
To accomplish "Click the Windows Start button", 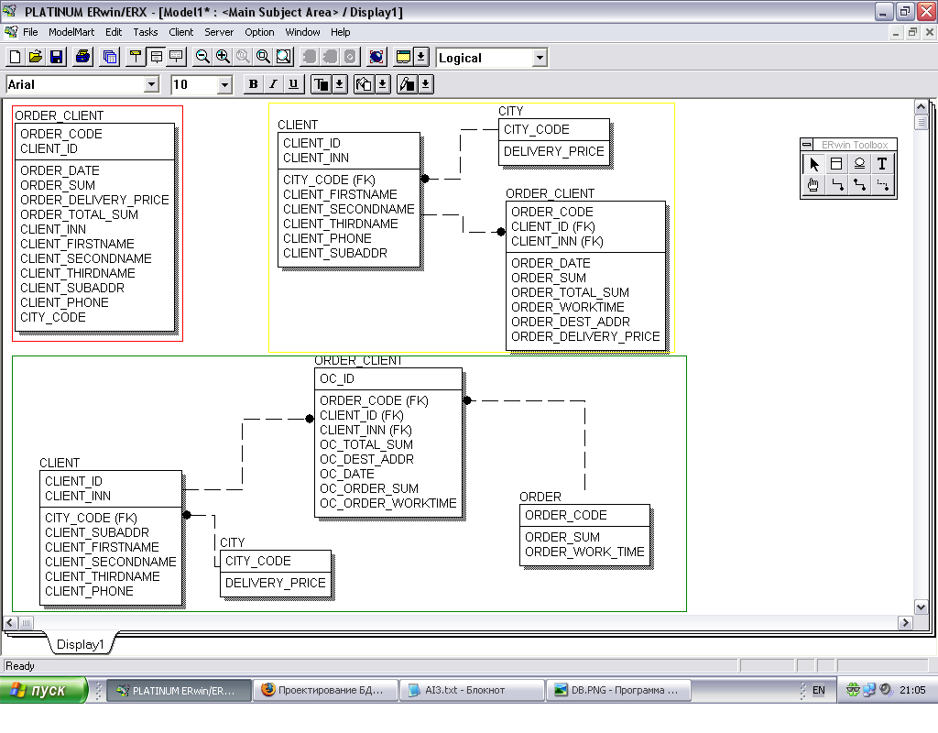I will click(44, 690).
